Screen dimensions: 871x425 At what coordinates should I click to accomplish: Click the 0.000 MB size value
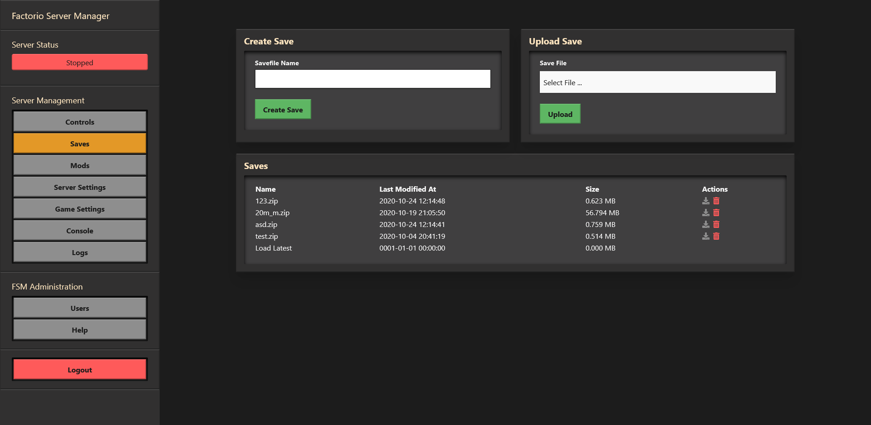pos(601,248)
